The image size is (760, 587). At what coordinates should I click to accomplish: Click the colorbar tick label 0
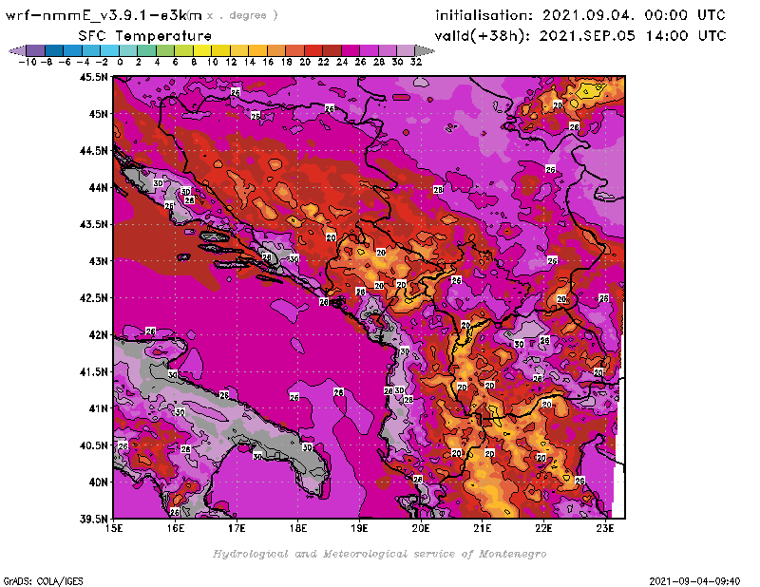tap(120, 62)
